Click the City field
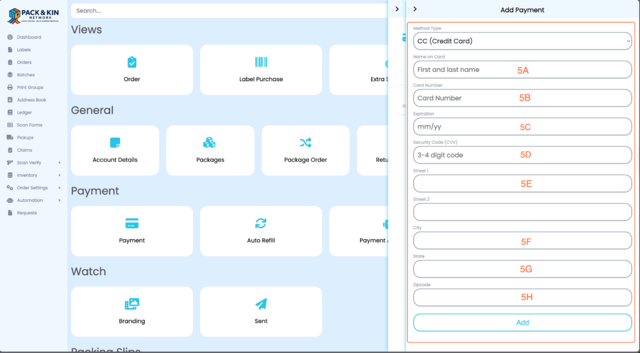Screen dimensions: 640x353 (x=522, y=241)
